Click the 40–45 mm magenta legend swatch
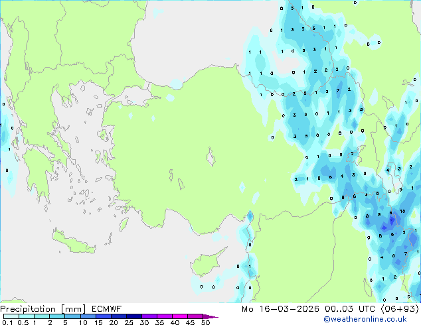 180,316
